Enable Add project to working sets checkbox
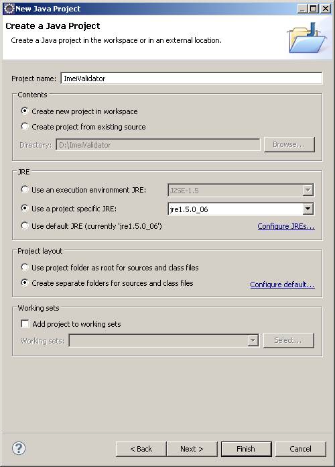Image resolution: width=335 pixels, height=467 pixels. 25,323
